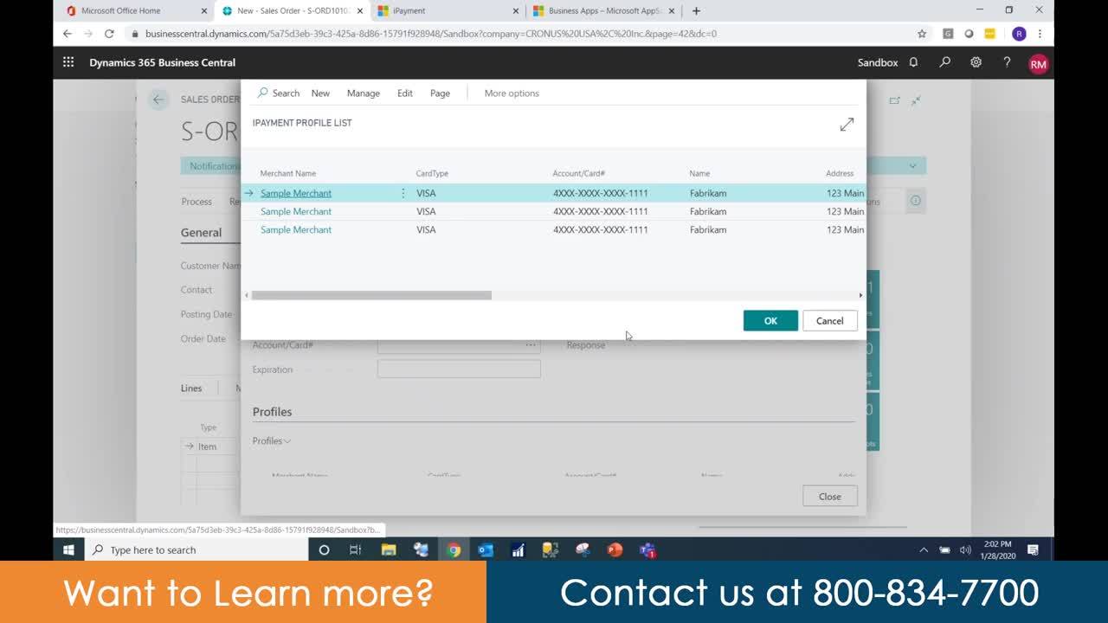
Task: Click the Name column header
Action: click(699, 174)
